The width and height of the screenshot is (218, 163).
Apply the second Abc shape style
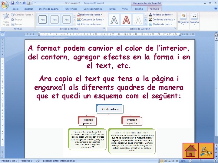[54, 20]
